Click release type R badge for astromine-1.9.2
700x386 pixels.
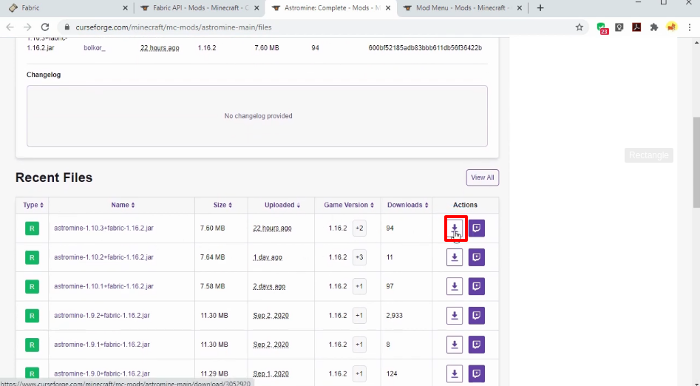32,316
